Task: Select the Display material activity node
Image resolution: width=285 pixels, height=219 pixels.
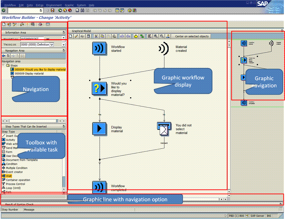Action: click(99, 129)
